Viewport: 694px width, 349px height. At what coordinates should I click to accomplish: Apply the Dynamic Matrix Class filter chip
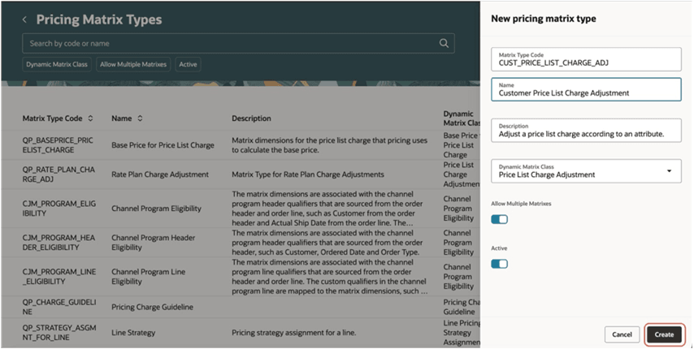(x=57, y=64)
